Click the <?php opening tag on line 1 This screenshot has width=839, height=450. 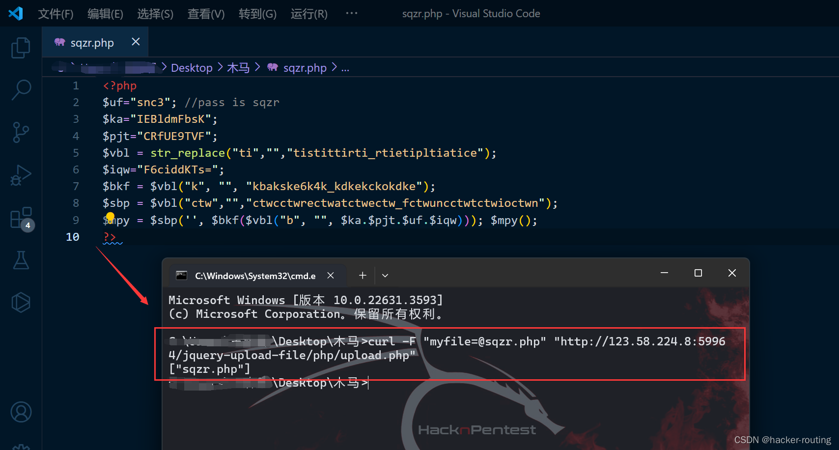[120, 85]
